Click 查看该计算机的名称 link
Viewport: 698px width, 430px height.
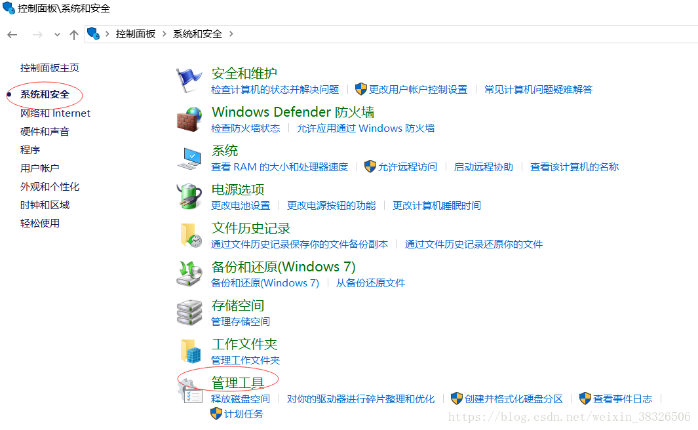point(574,167)
